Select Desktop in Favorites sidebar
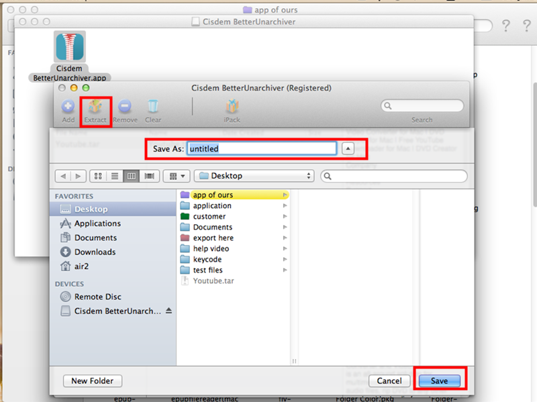Viewport: 537px width, 402px height. [x=113, y=209]
